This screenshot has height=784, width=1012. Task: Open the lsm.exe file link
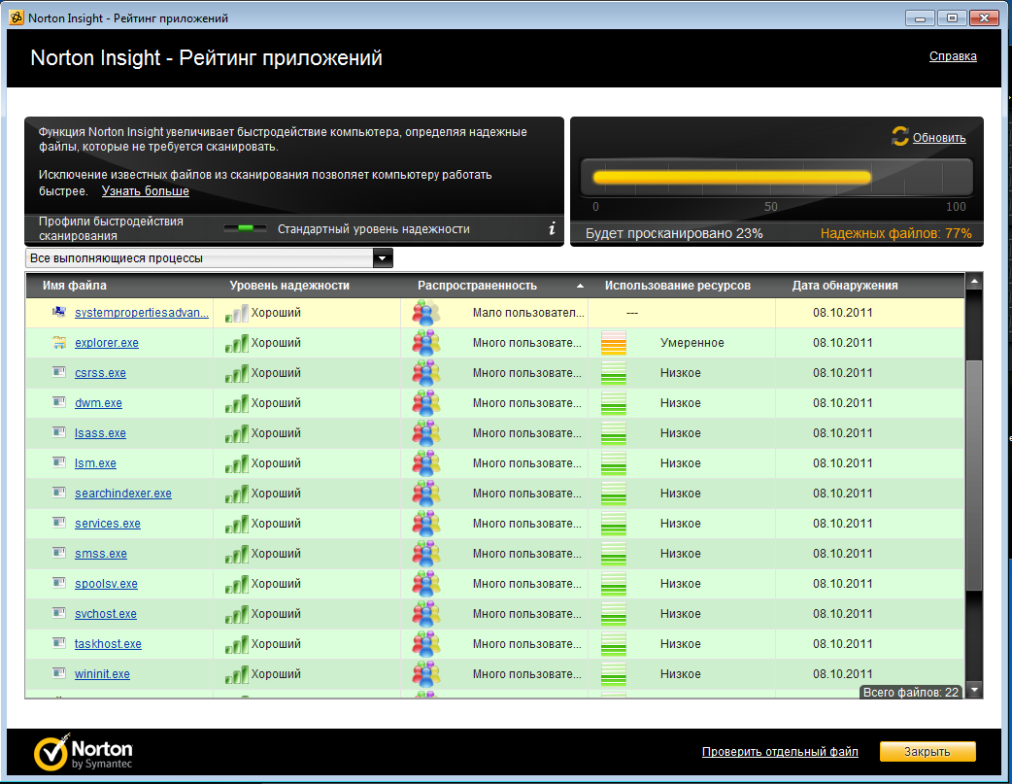pos(95,463)
